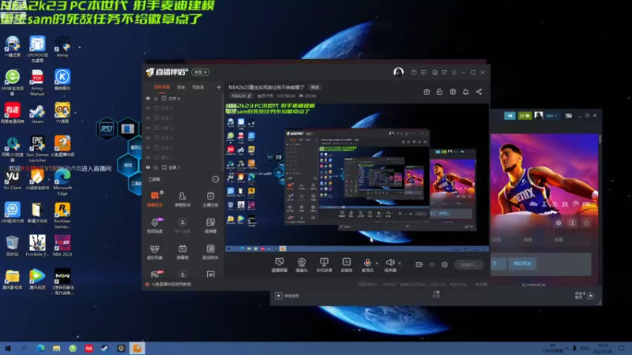
Task: Open the 多人连麦 tool
Action: pos(182,226)
